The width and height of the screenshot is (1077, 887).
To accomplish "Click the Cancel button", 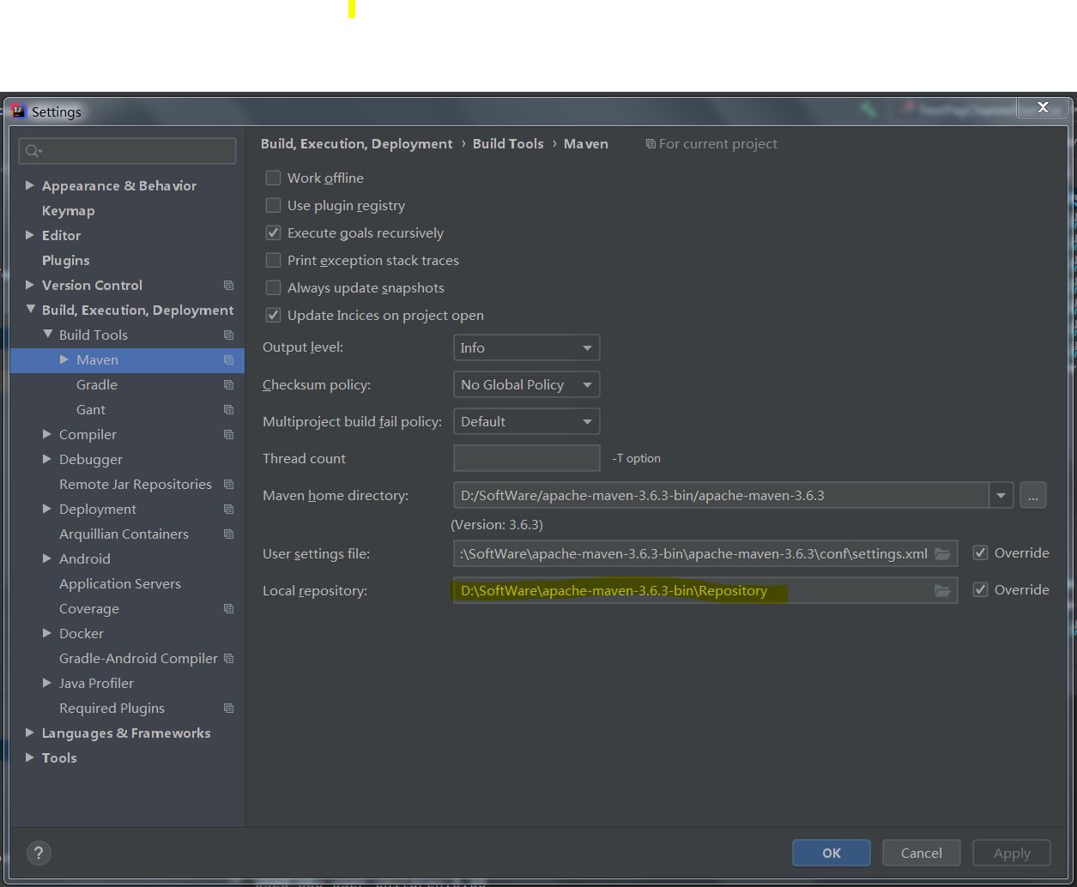I will (x=922, y=853).
